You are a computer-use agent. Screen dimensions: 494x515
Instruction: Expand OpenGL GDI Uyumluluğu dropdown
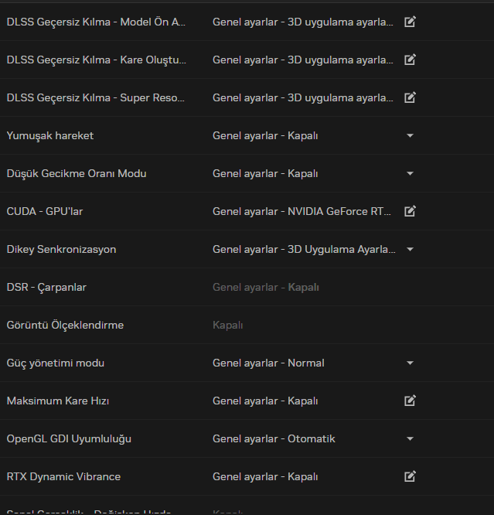410,438
